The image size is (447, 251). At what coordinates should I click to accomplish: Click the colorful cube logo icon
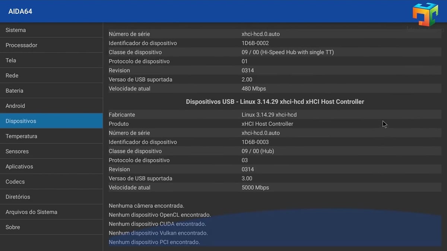(x=425, y=14)
